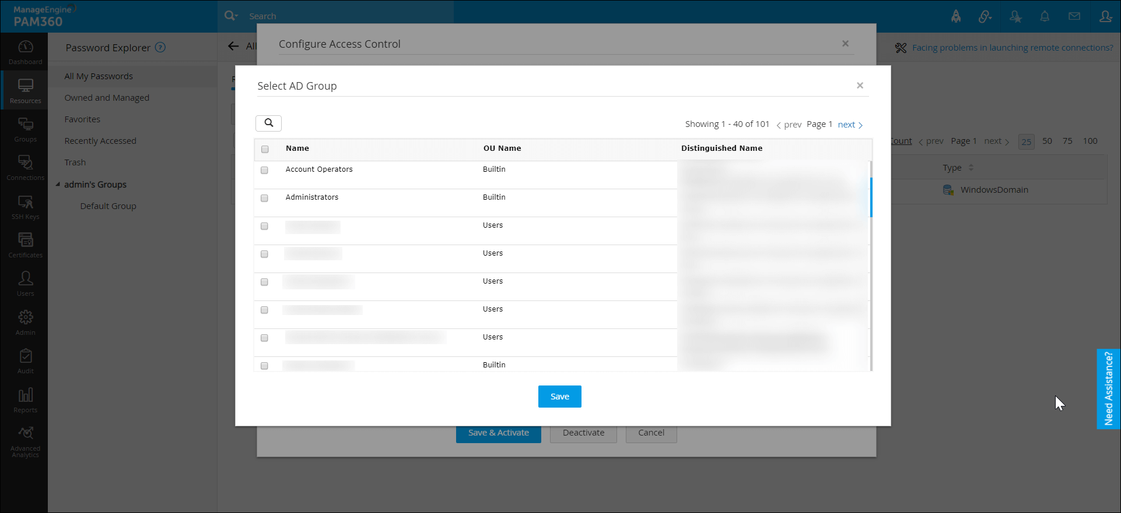Sort by the Type column arrows
This screenshot has width=1121, height=513.
(971, 168)
